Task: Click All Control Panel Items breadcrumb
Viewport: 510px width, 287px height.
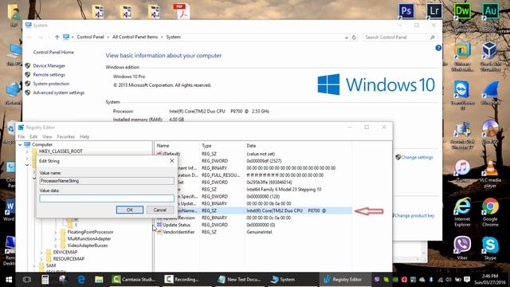Action: [135, 37]
